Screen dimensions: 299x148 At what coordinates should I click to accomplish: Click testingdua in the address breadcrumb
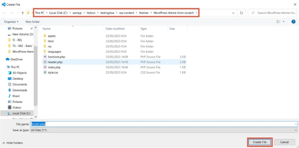(107, 13)
